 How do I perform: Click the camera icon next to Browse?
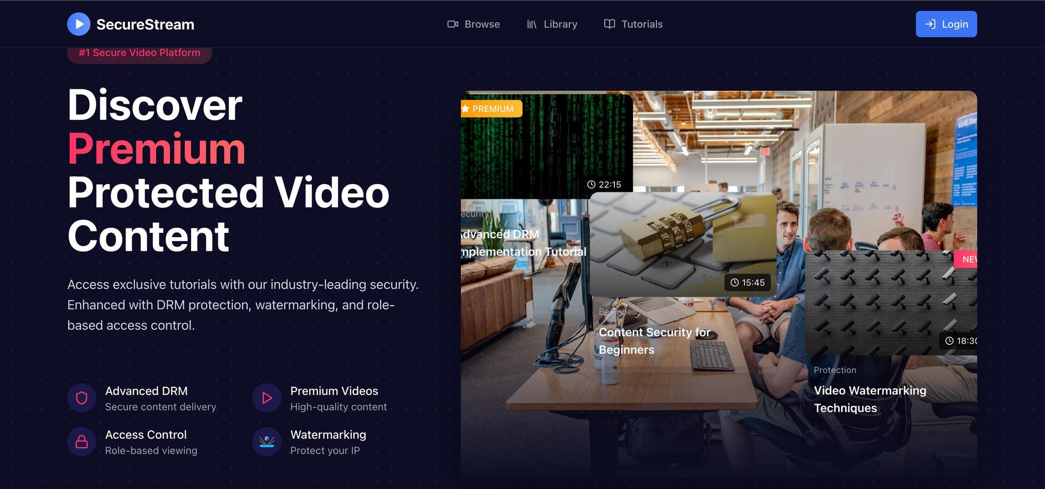point(452,24)
